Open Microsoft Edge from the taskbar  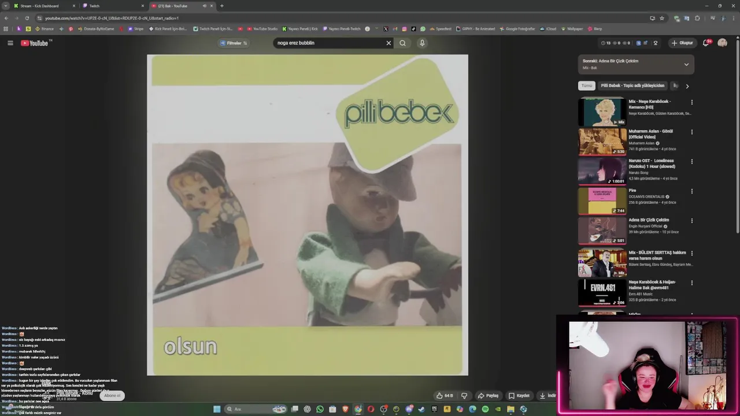coord(472,409)
